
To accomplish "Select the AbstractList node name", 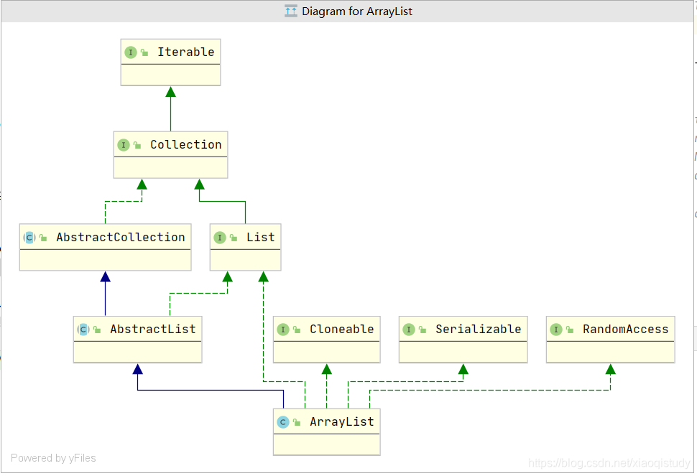I will (x=153, y=329).
